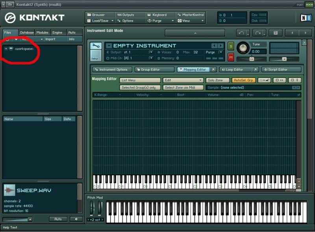
Task: Open the Outputs section
Action: pyautogui.click(x=130, y=15)
